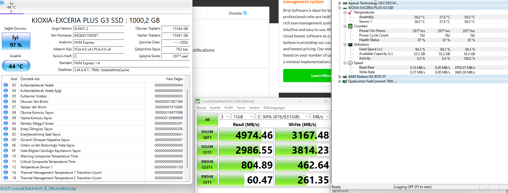
Task: Select the C: drive status orb in CrystalDiskInfo
Action: tap(2, 3)
